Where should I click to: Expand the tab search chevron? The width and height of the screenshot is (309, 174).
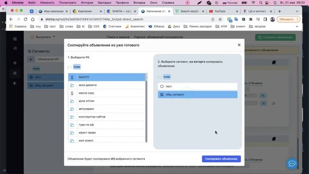[x=297, y=12]
